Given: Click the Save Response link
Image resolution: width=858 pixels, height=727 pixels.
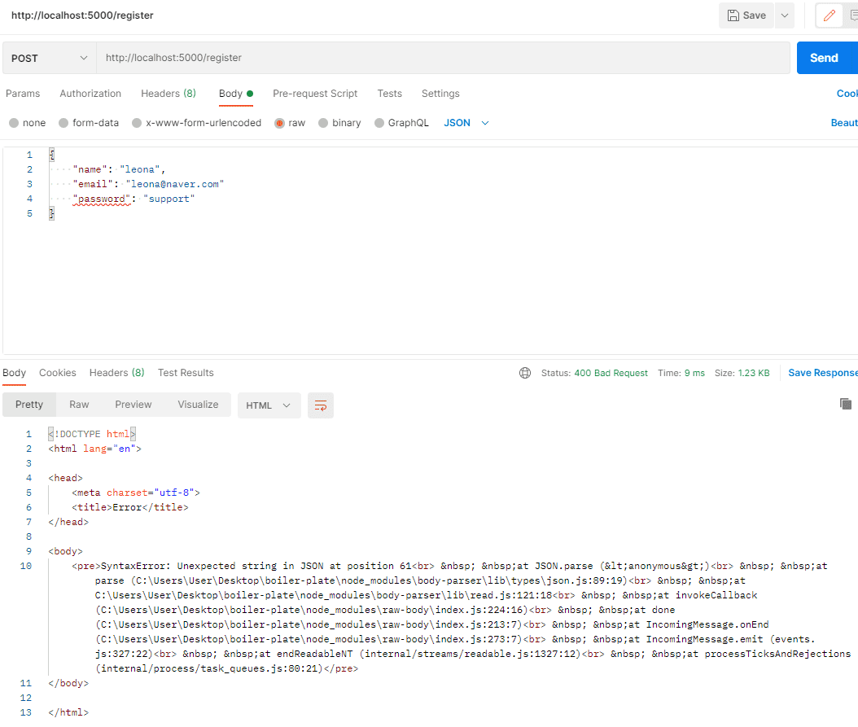Looking at the screenshot, I should 822,373.
